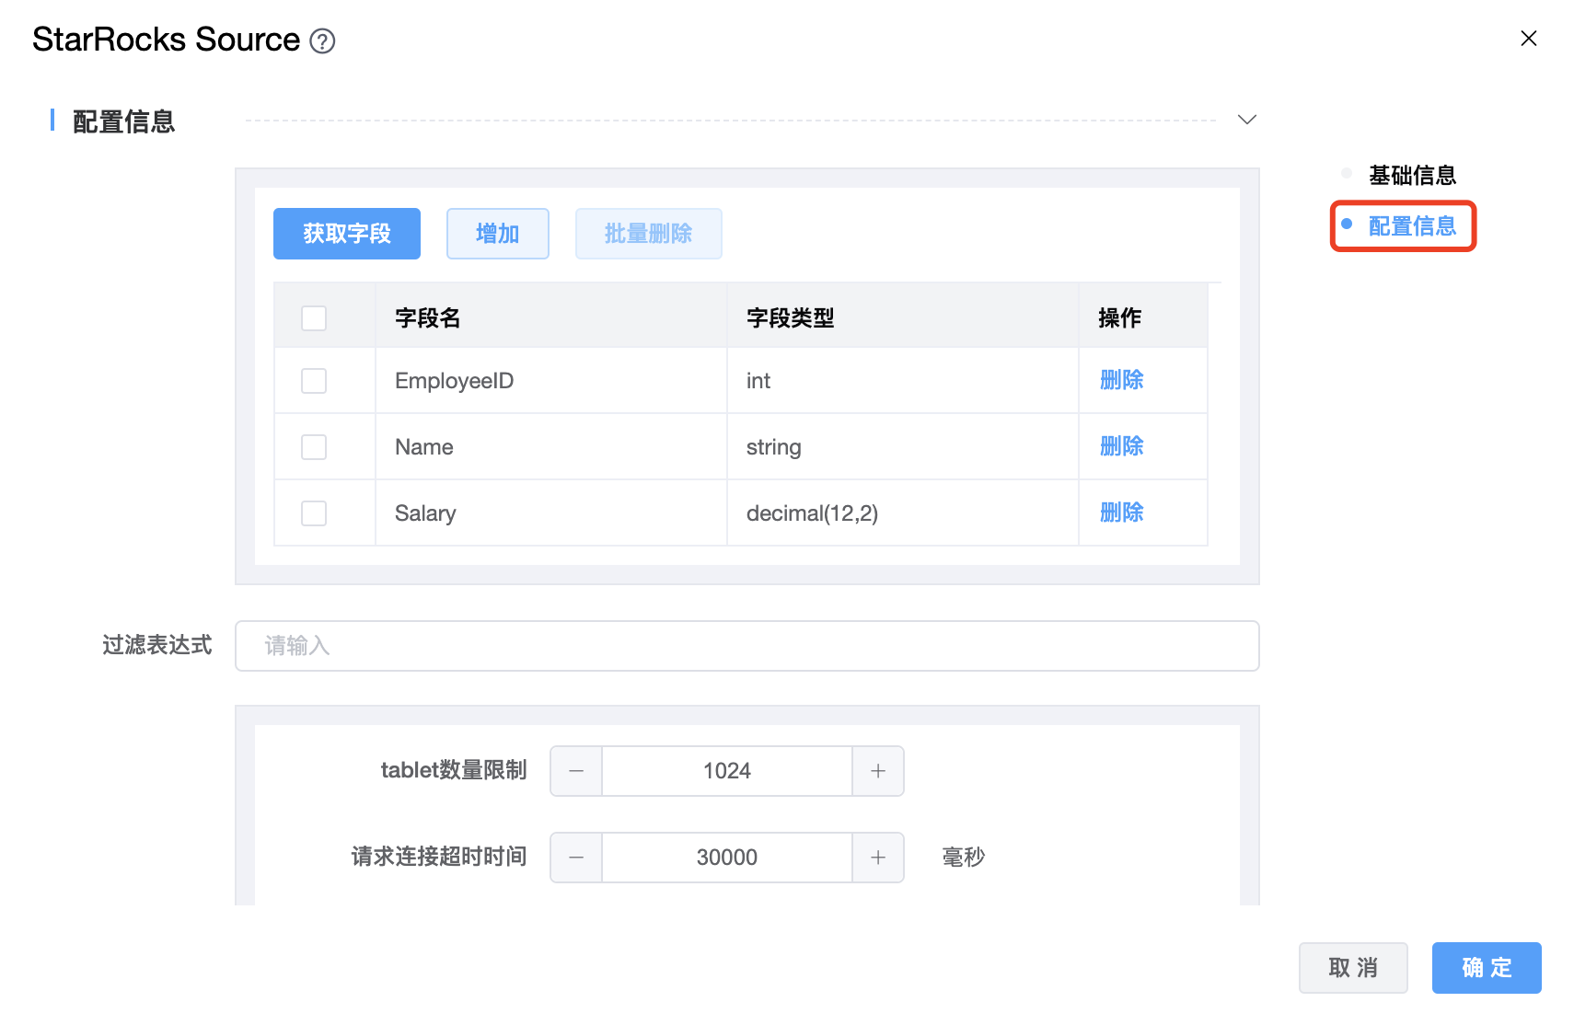Select the Name row checkbox

(314, 447)
